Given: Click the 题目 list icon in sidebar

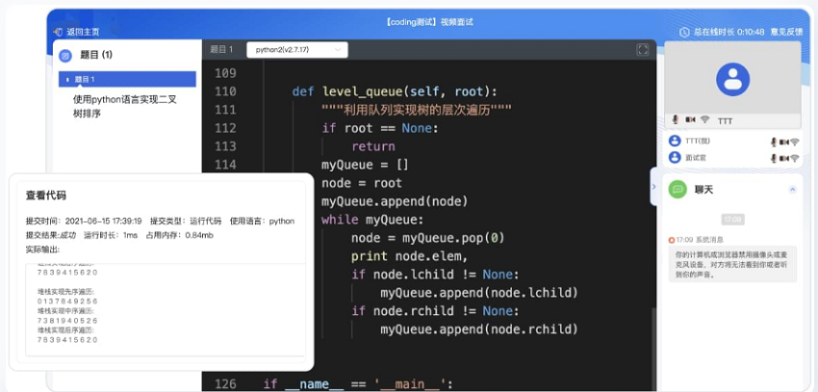Looking at the screenshot, I should coord(65,56).
